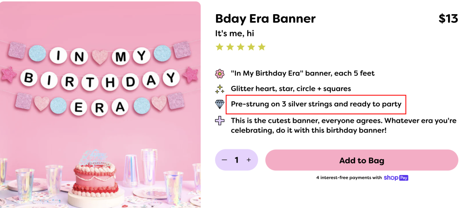Click the first yellow rating star
463x208 pixels.
click(219, 47)
